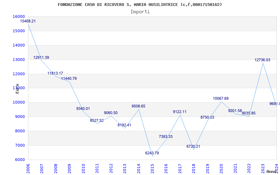Click the 15468.21 data label
The image size is (280, 175).
point(28,21)
